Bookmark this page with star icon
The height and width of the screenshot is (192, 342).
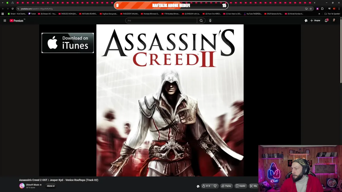click(x=311, y=9)
